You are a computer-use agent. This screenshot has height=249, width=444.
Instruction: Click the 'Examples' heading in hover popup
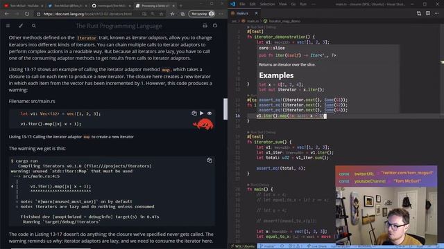[276, 75]
